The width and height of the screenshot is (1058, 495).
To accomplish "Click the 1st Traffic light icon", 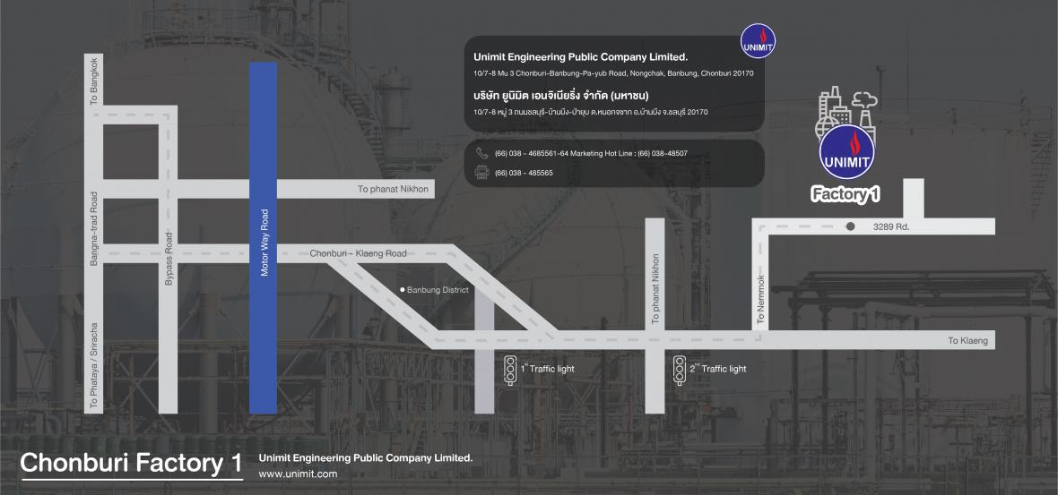I will (510, 369).
